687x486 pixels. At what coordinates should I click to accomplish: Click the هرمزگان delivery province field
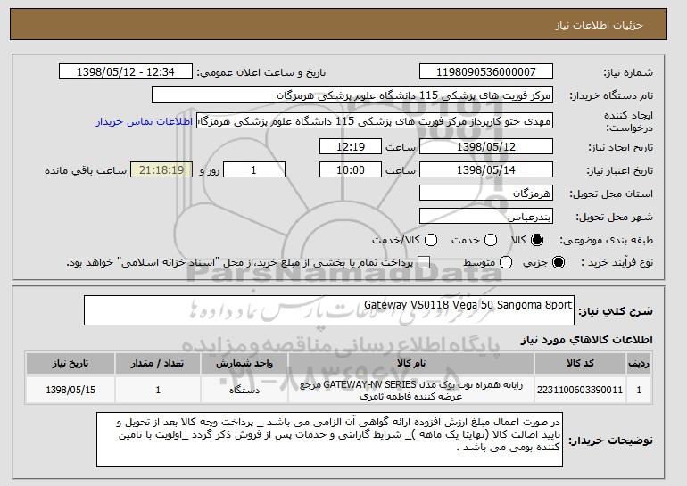click(486, 194)
